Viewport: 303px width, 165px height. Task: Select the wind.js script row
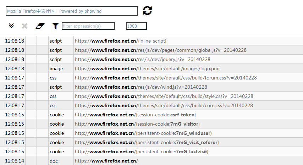point(151,87)
